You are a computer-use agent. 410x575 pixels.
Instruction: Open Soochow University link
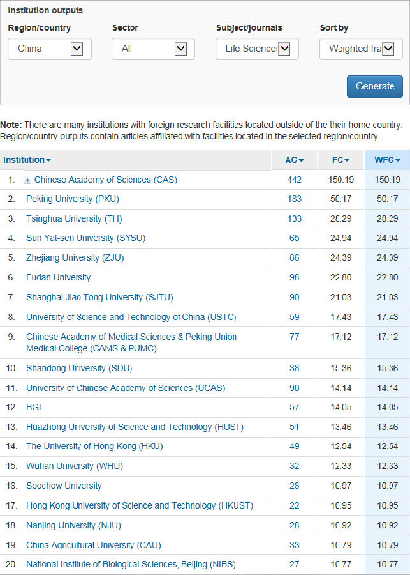pyautogui.click(x=64, y=486)
